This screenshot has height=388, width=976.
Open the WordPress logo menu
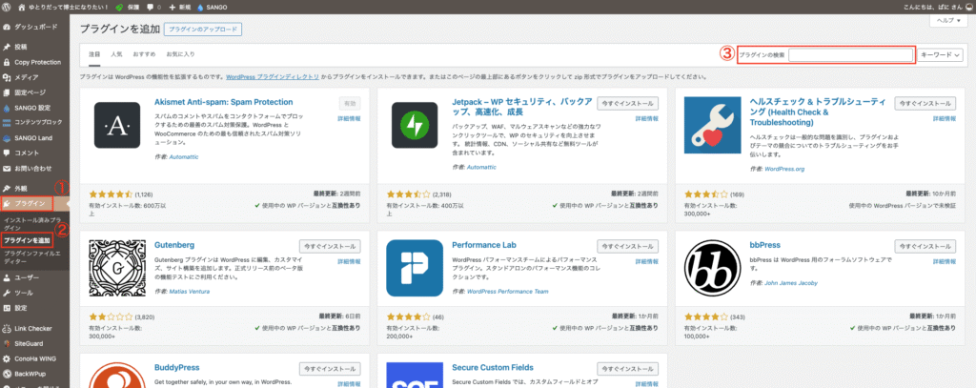[x=7, y=7]
